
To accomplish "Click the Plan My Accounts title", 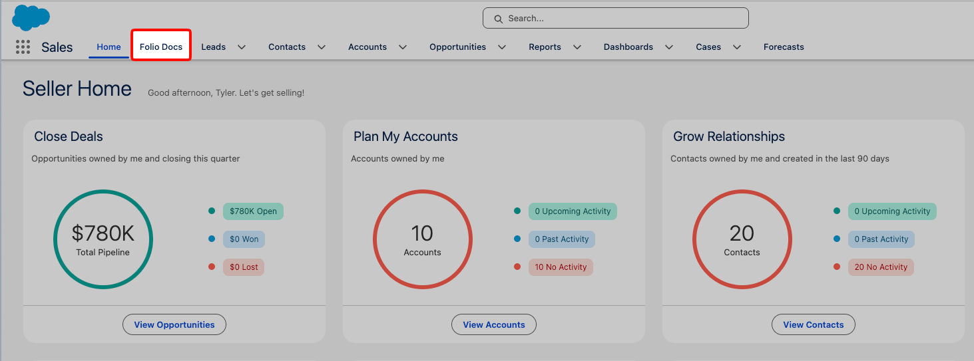I will (x=405, y=136).
